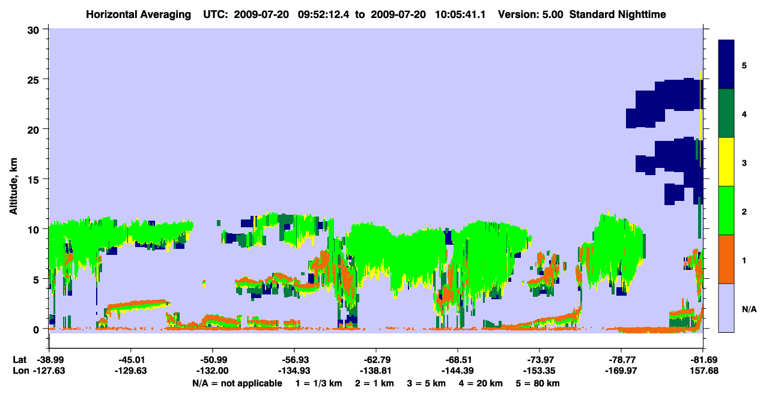
Task: Click the orange colorbar segment labeled 1
Action: tap(726, 259)
